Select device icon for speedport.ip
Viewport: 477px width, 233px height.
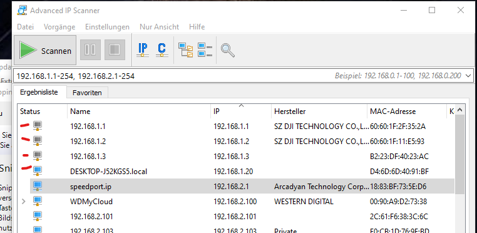coord(38,186)
